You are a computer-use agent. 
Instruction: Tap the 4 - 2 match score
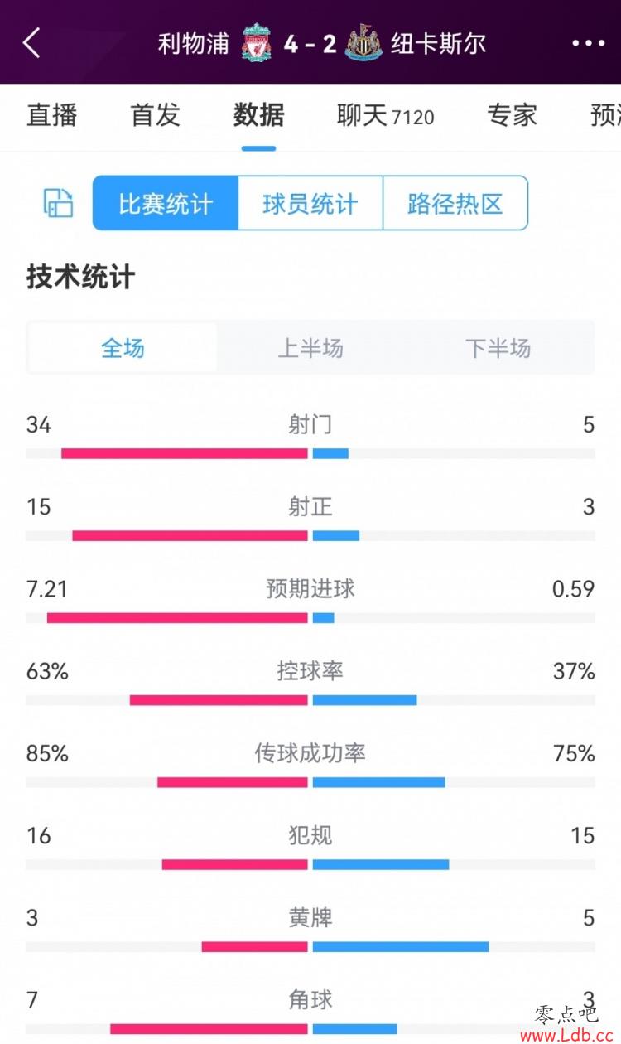click(x=310, y=43)
